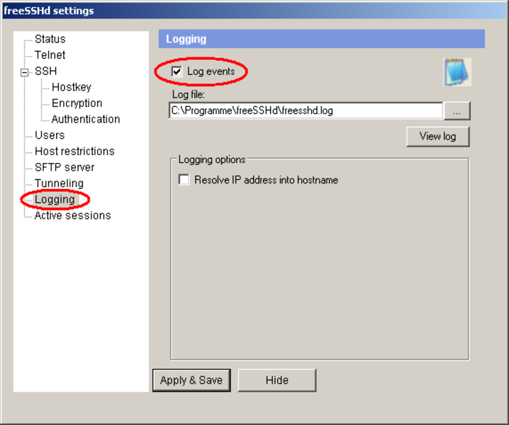Click the Log file path field
This screenshot has width=509, height=425.
click(x=305, y=110)
